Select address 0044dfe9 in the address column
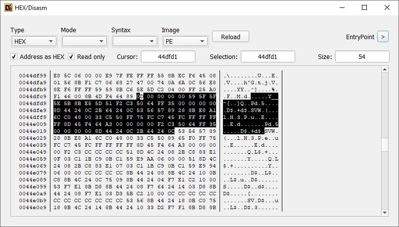This screenshot has width=399, height=227. 33,110
